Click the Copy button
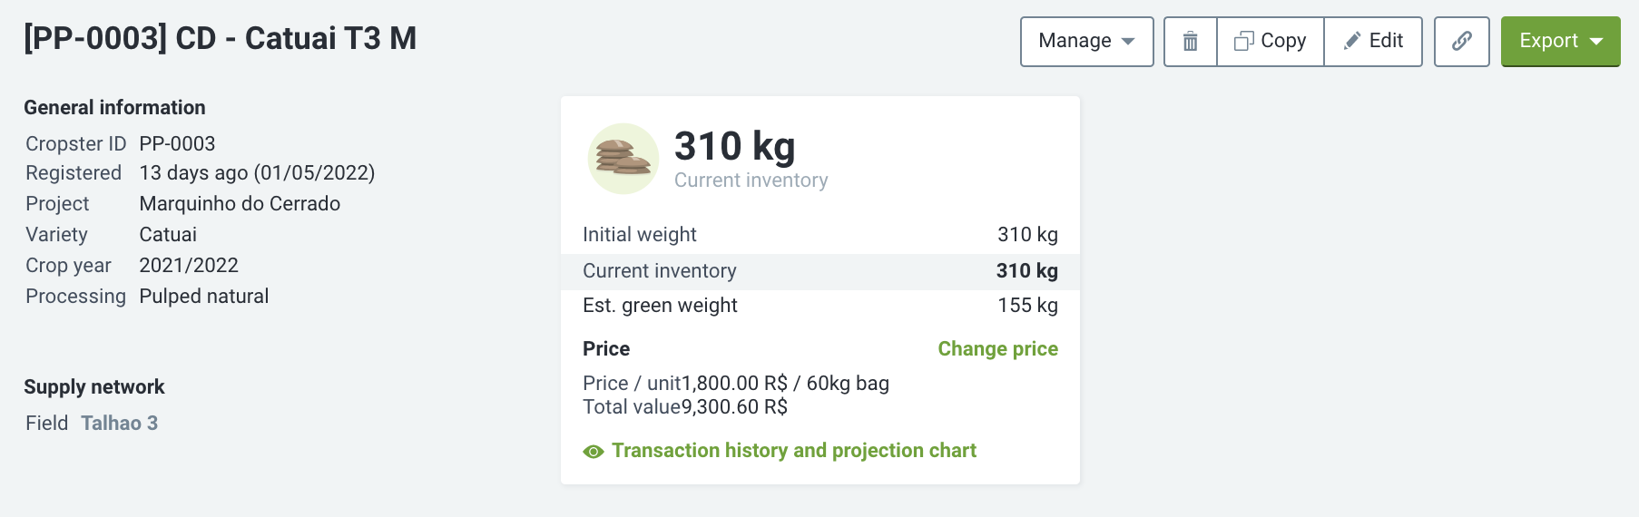The height and width of the screenshot is (517, 1639). click(1270, 42)
